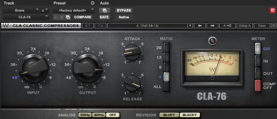The width and height of the screenshot is (277, 119).
Task: Redo change with redo arrow
Action: coord(100,26)
